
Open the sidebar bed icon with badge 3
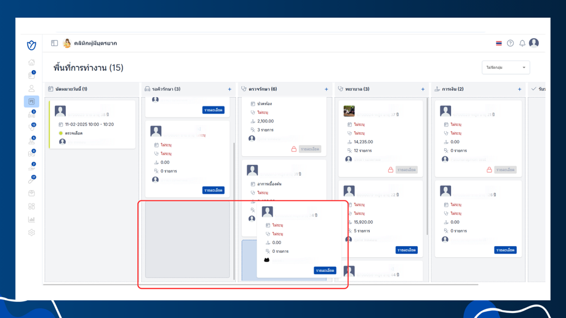pyautogui.click(x=32, y=115)
